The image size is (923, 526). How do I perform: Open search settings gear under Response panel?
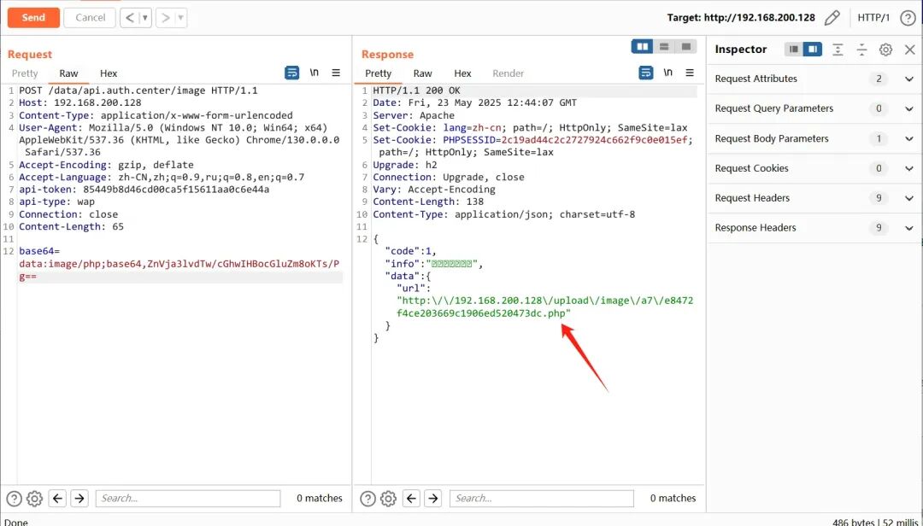point(389,499)
